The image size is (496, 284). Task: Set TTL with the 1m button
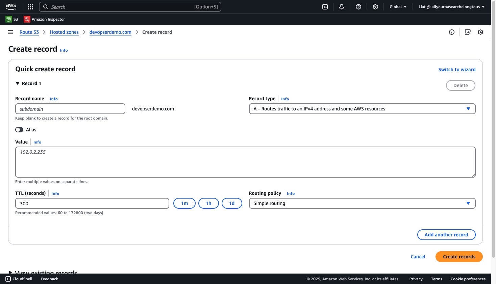click(x=184, y=203)
